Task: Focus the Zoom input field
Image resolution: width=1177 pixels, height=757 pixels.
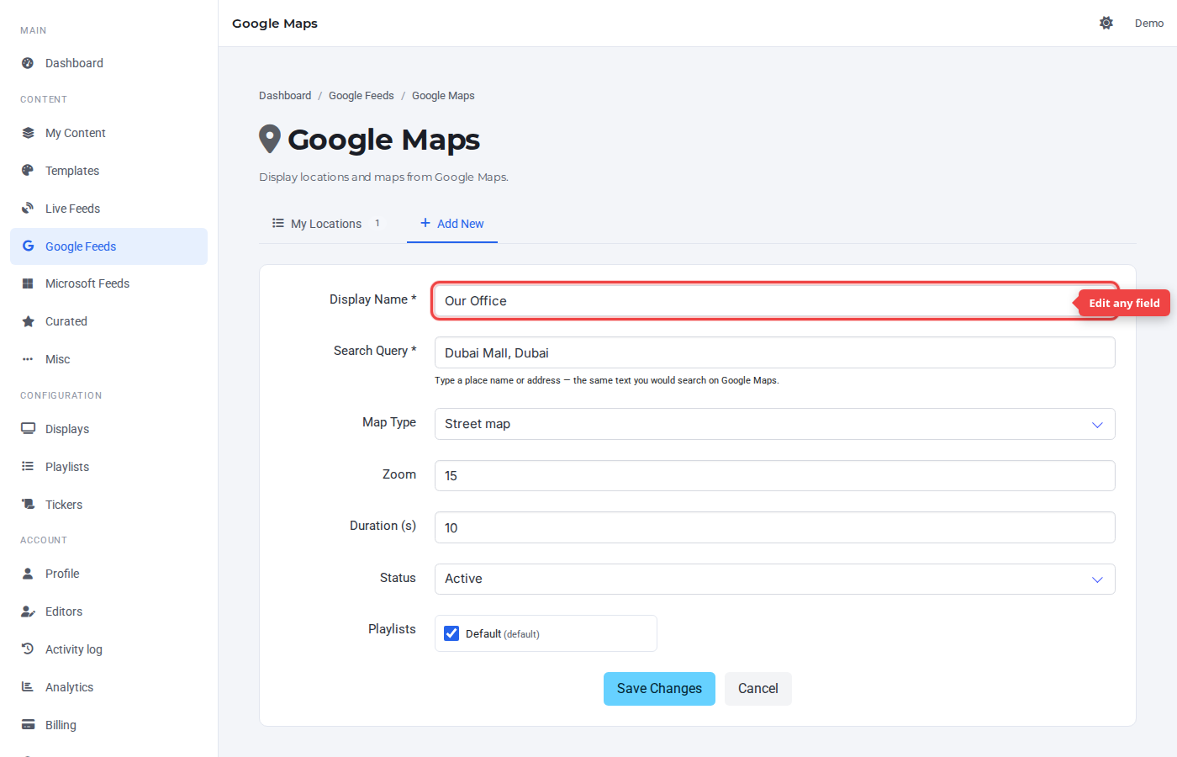Action: click(x=774, y=476)
